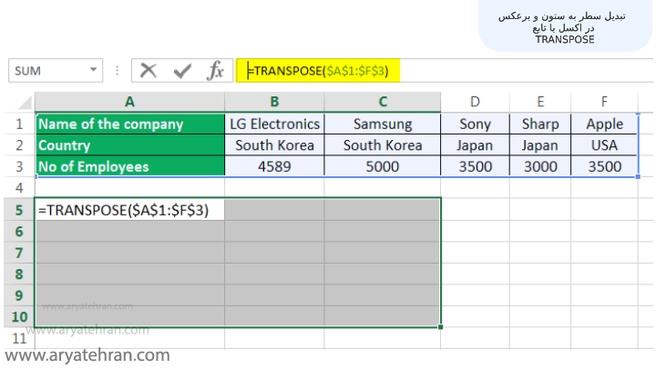656x369 pixels.
Task: Select column B header
Action: pos(274,101)
